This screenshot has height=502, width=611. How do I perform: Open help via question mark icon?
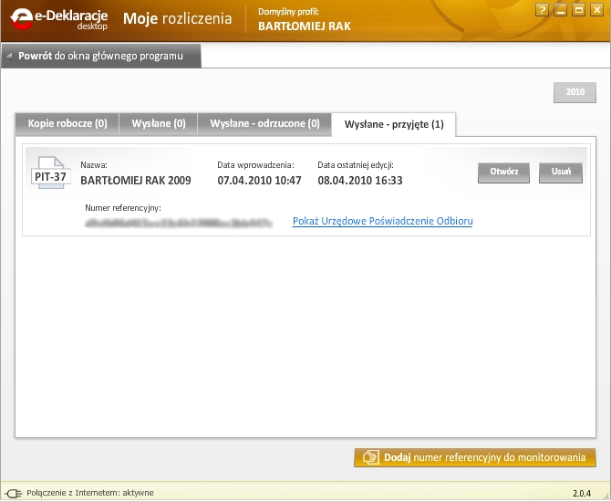542,9
